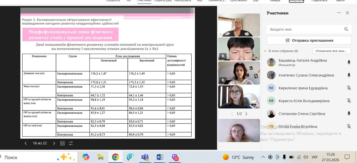Screen dimensions: 357x163
Task: Toggle Микрофон in meeting toolbar
Action: coord(296,1)
